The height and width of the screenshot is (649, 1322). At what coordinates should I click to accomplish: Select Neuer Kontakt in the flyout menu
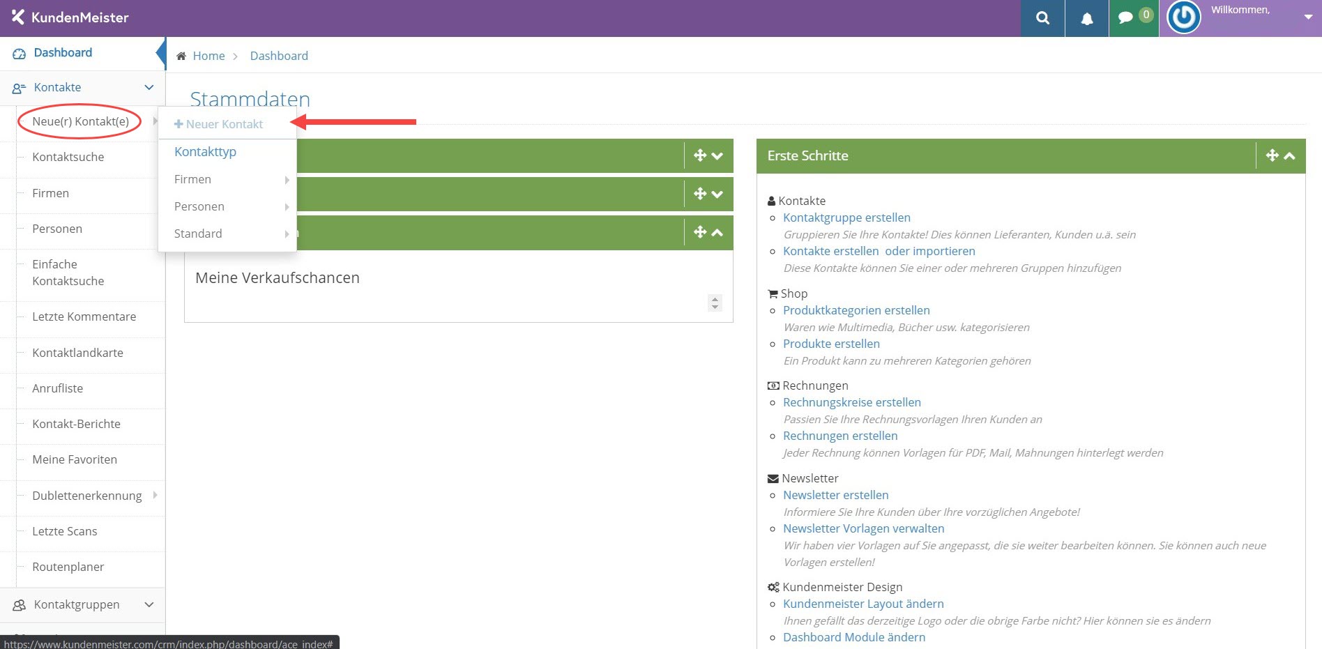click(218, 124)
